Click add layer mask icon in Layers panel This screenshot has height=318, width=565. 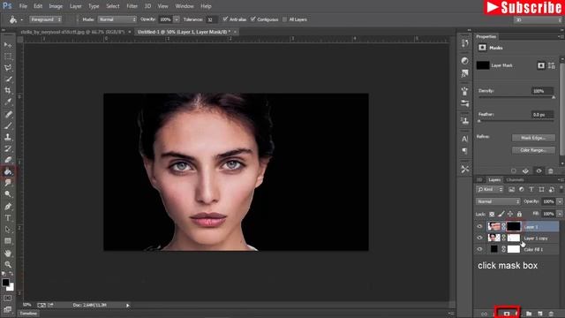pos(507,314)
